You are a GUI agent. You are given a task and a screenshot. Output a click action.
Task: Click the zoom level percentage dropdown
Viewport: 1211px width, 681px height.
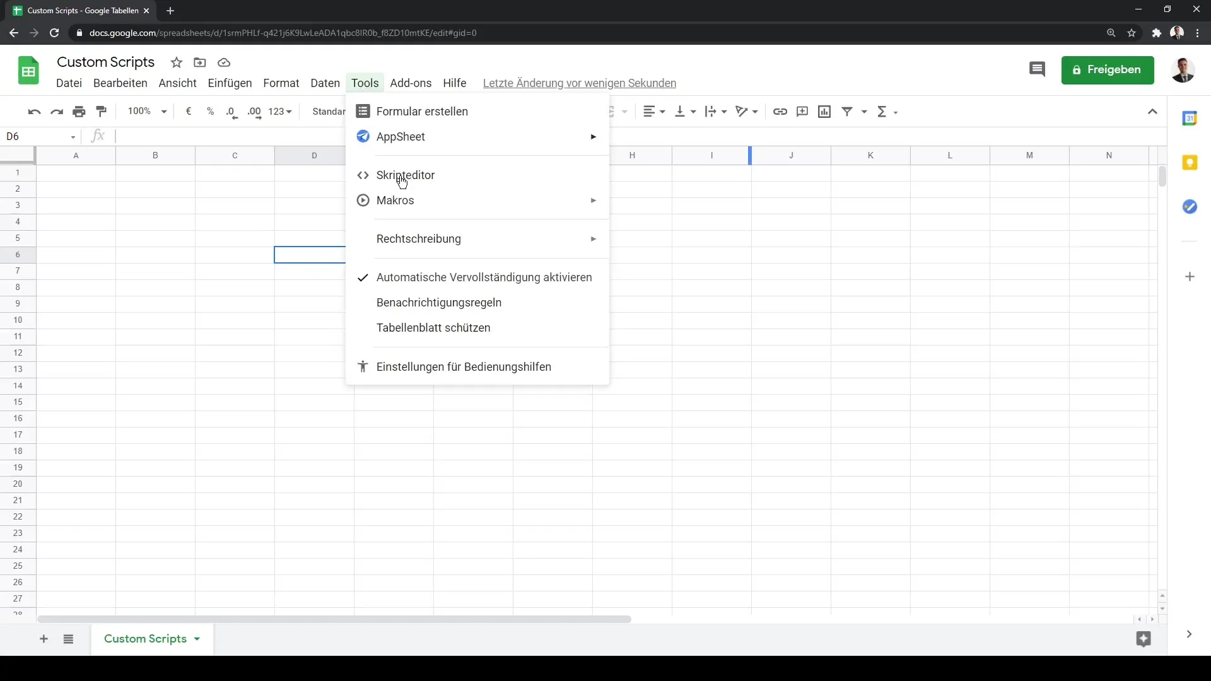click(x=147, y=110)
